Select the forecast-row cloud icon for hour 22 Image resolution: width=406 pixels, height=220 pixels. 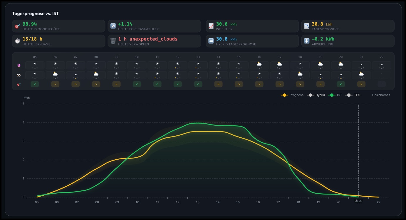[x=382, y=65]
